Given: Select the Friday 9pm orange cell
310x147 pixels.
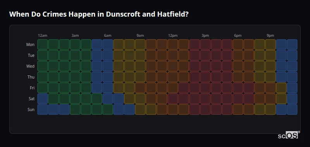Looking at the screenshot, I should coord(270,88).
